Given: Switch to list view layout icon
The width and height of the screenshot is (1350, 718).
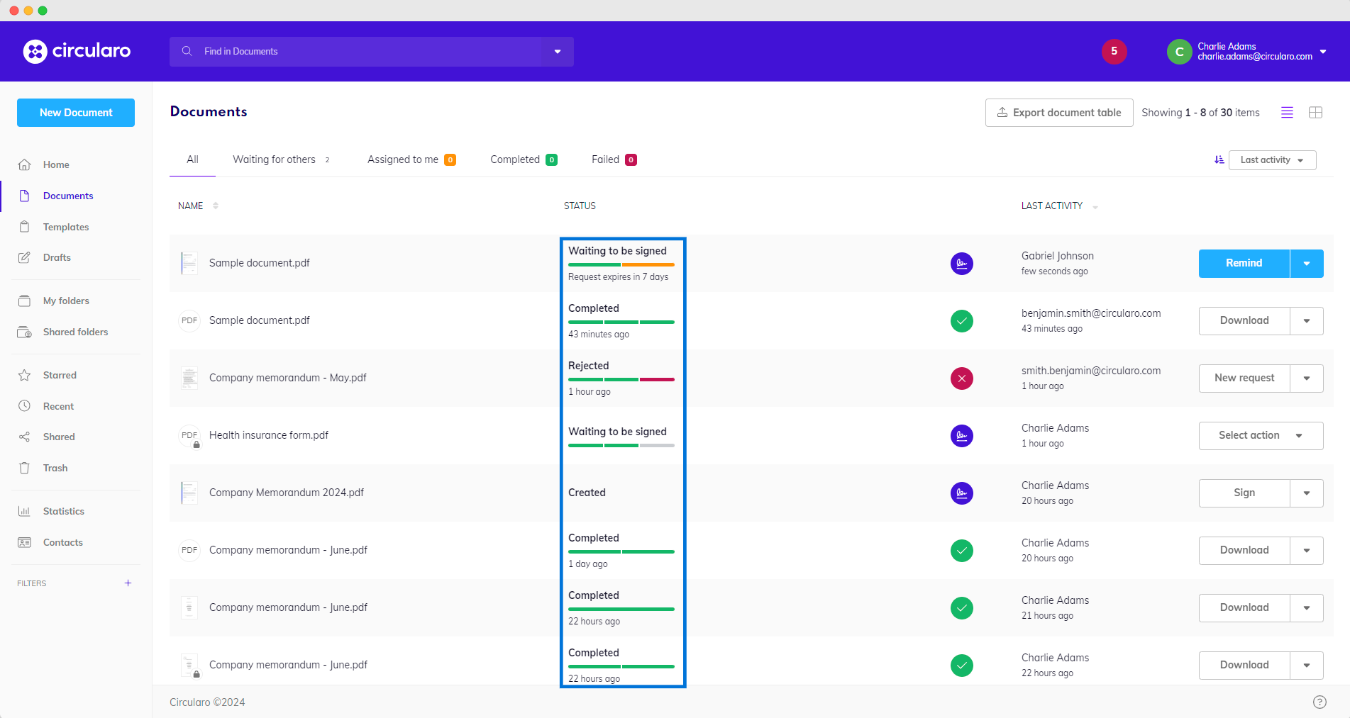Looking at the screenshot, I should [x=1287, y=113].
